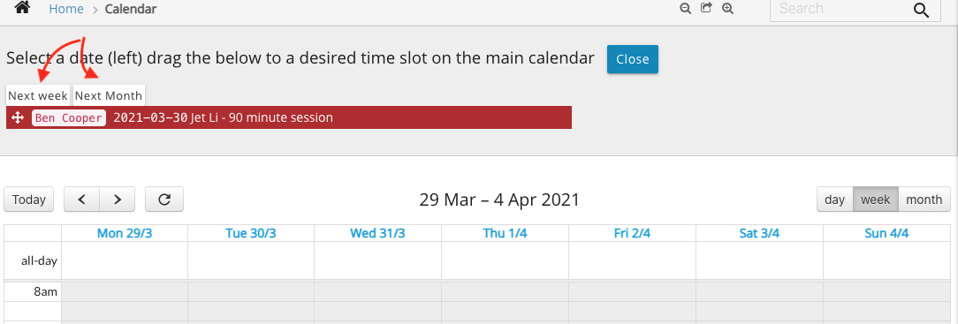This screenshot has width=958, height=324.
Task: Go to previous week with left chevron
Action: pos(82,200)
